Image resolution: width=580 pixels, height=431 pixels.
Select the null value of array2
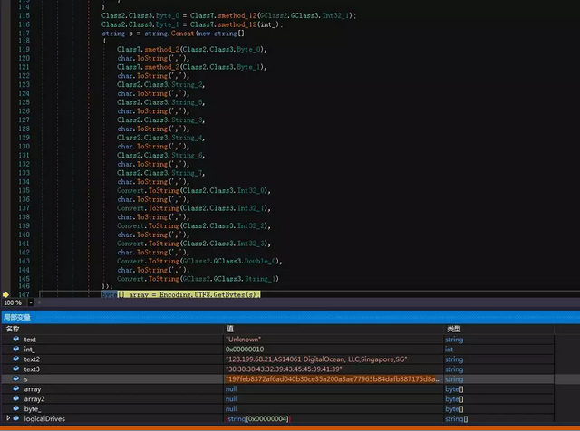[x=231, y=398]
